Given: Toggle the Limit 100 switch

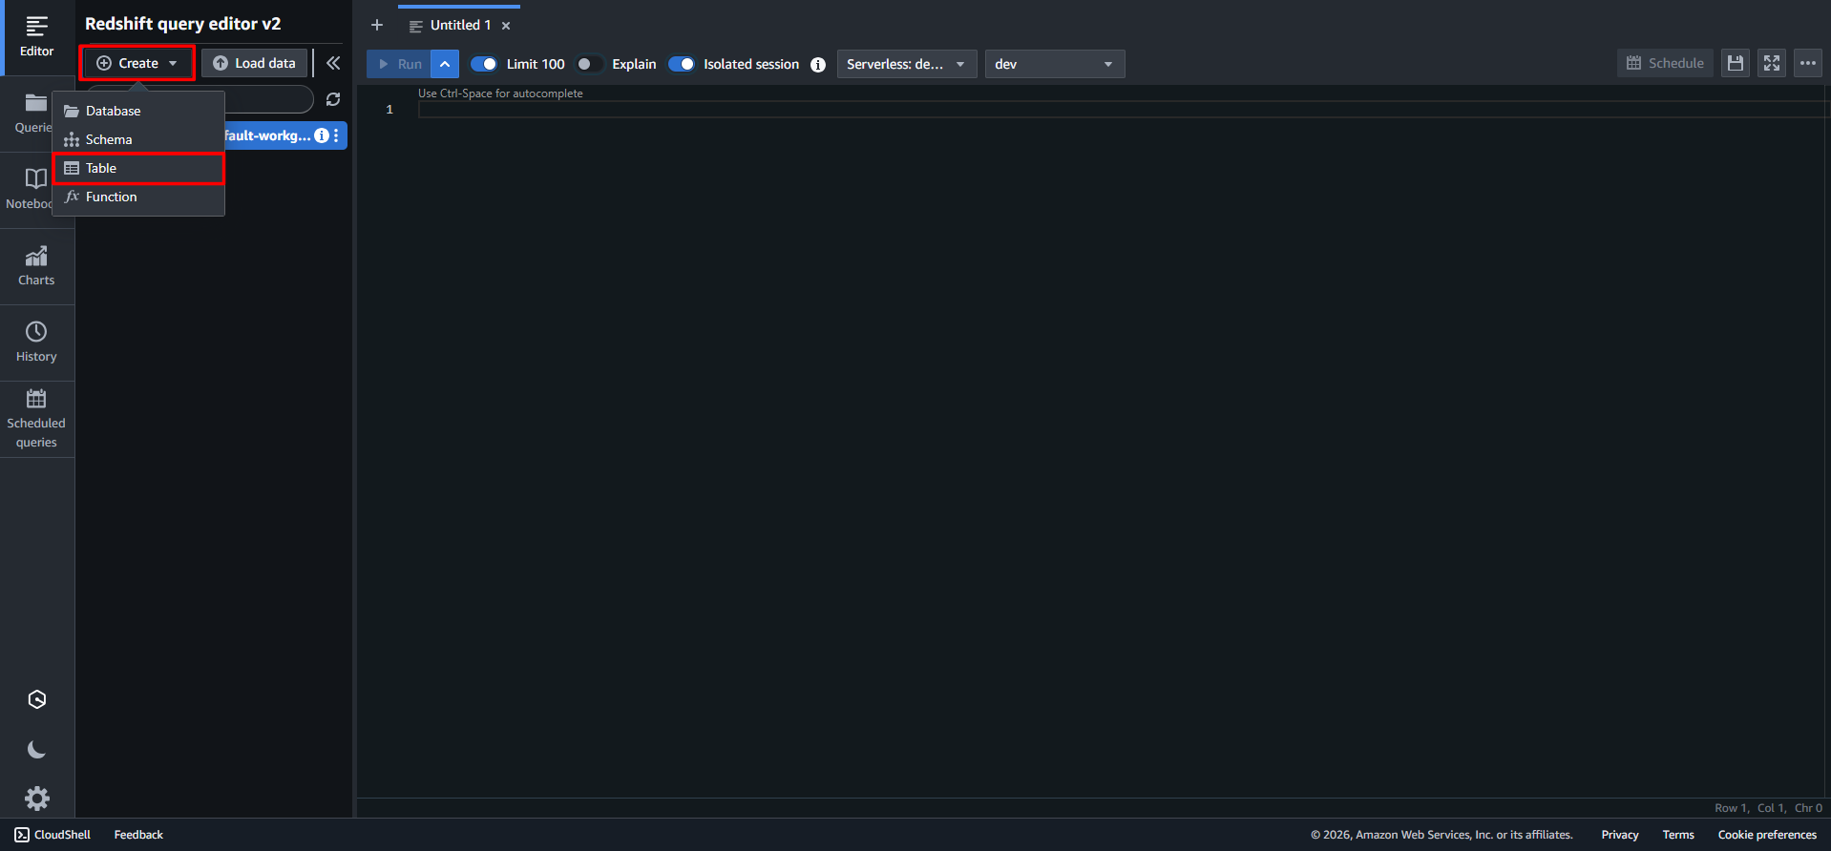Looking at the screenshot, I should (x=484, y=64).
